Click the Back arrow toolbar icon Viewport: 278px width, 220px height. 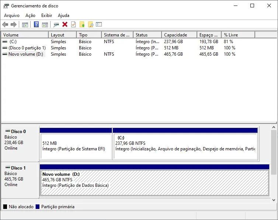(x=5, y=24)
